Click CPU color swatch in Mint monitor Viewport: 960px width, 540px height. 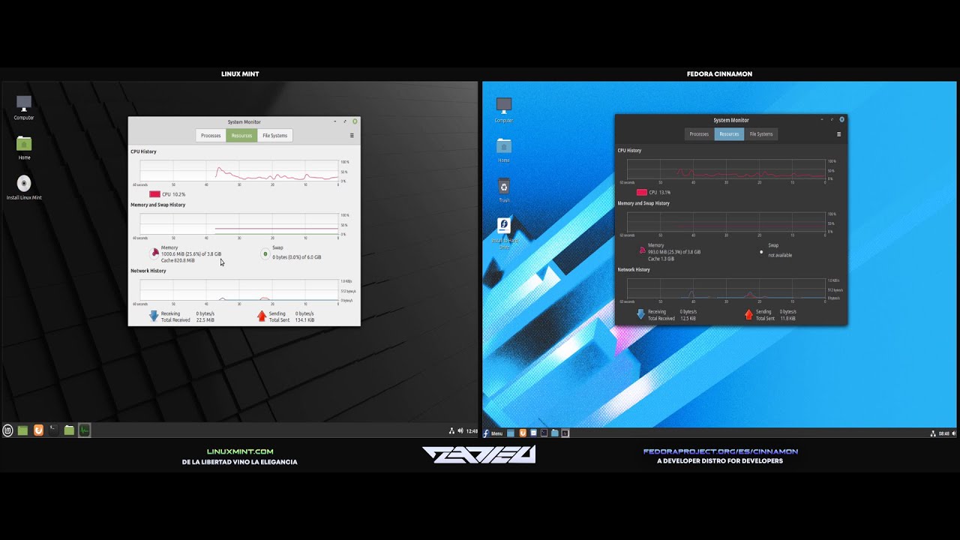pos(154,194)
